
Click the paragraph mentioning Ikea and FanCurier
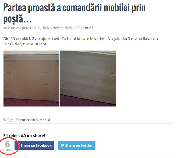point(80,41)
